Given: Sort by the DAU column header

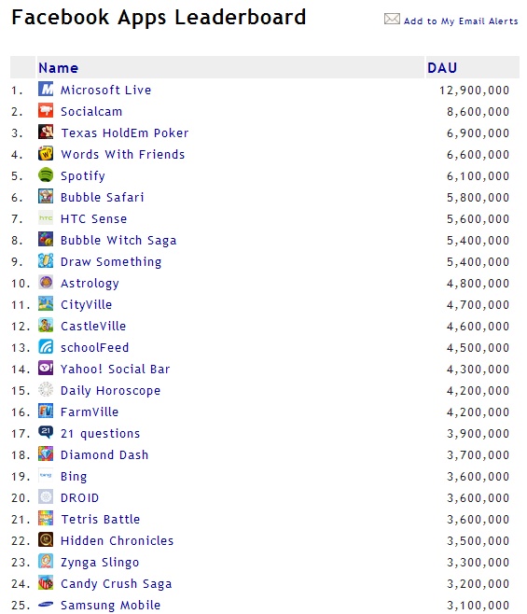Looking at the screenshot, I should click(442, 68).
